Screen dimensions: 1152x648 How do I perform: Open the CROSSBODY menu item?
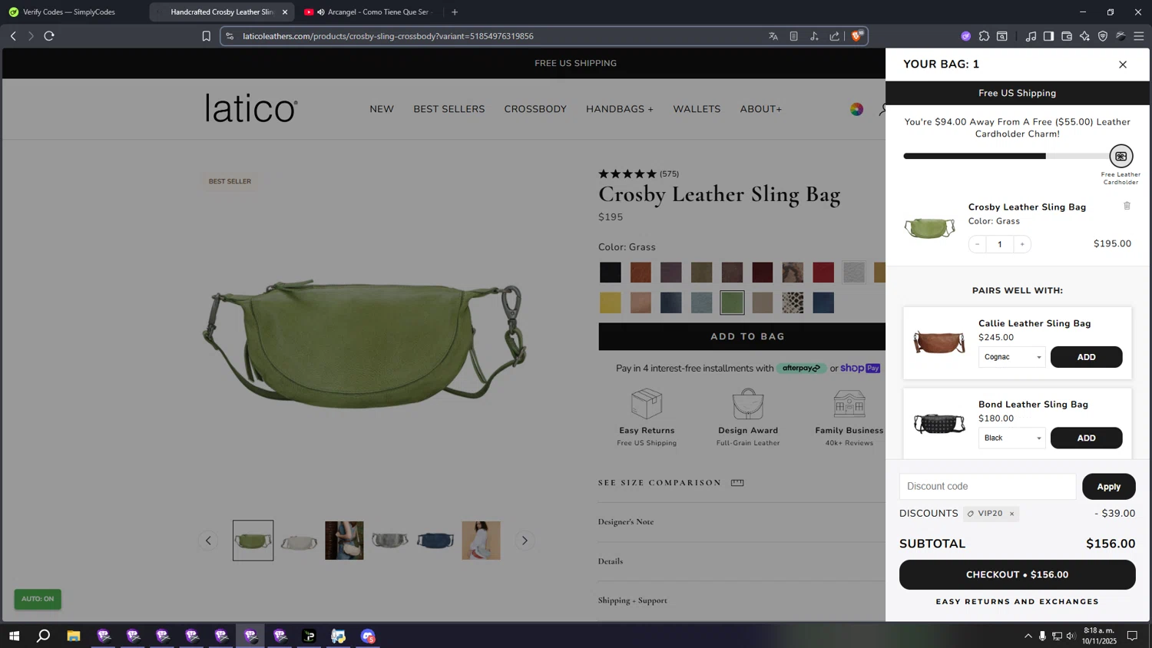[535, 109]
